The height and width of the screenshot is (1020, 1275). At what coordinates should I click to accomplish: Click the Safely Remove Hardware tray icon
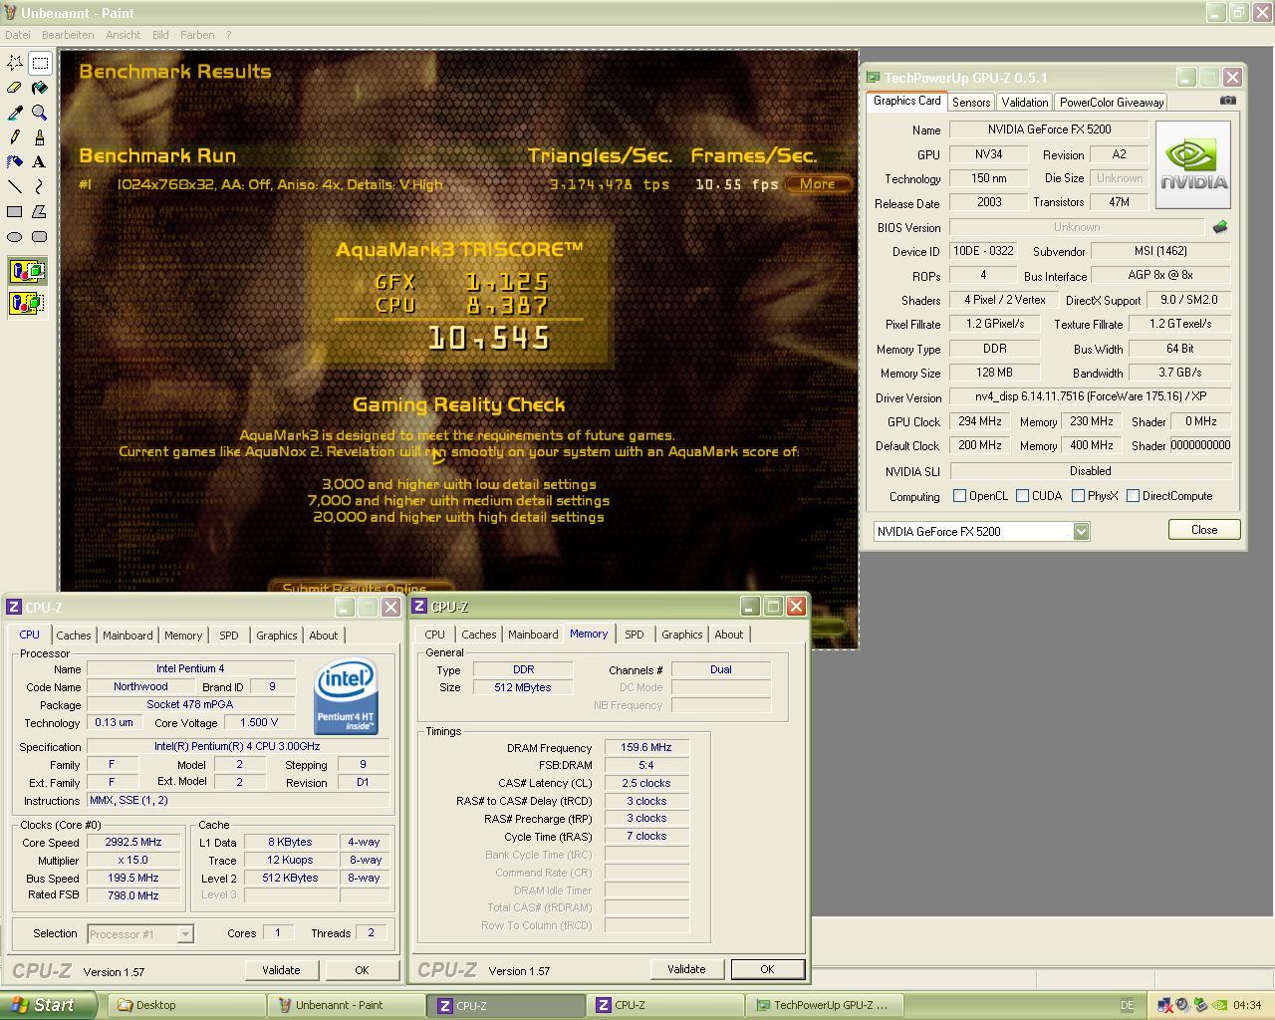(x=1200, y=1005)
